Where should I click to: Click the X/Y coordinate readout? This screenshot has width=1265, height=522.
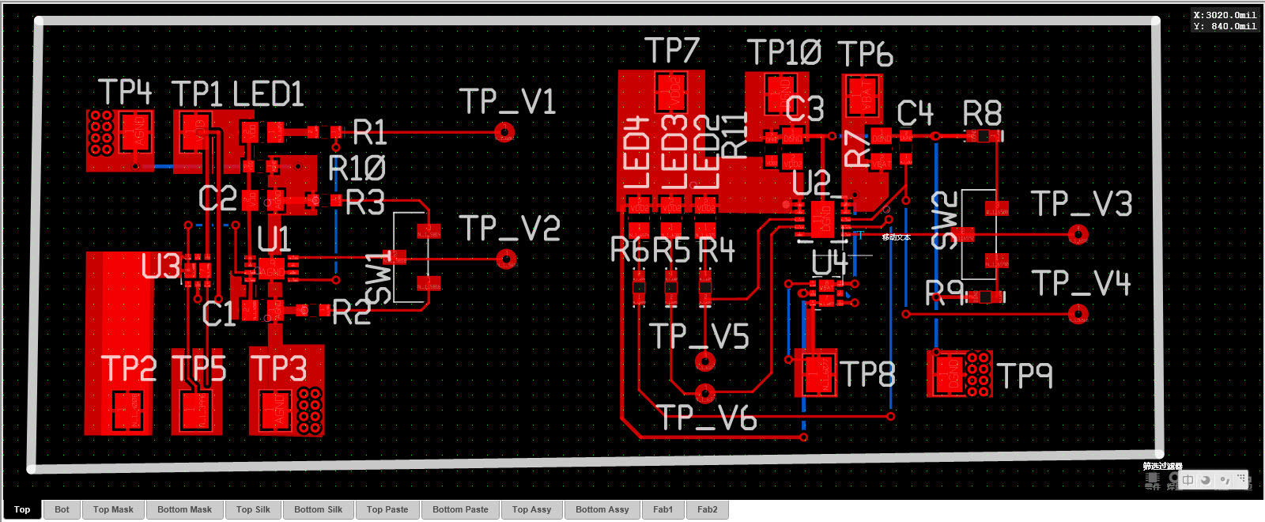tap(1225, 21)
